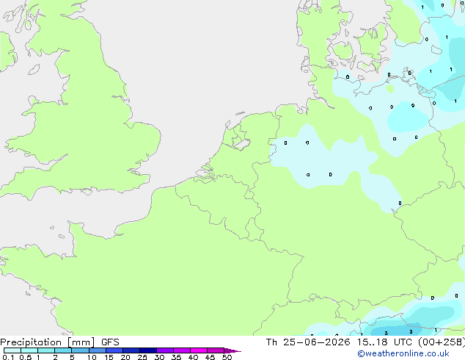This screenshot has width=465, height=360.
Task: Click the '20' legend scale label
Action: (x=125, y=357)
